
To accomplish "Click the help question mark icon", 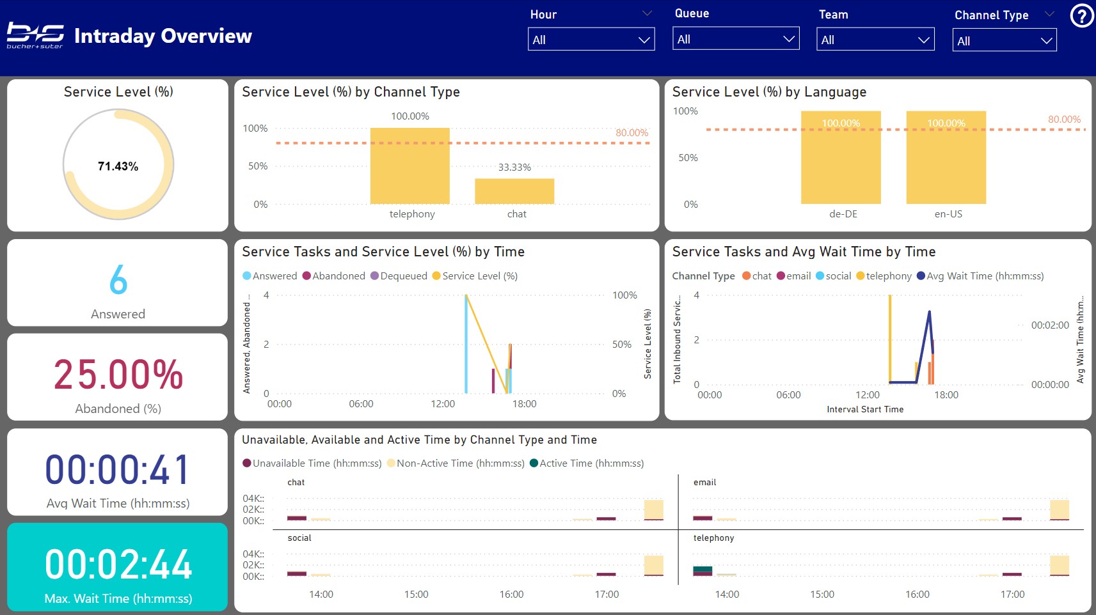I will pos(1082,15).
